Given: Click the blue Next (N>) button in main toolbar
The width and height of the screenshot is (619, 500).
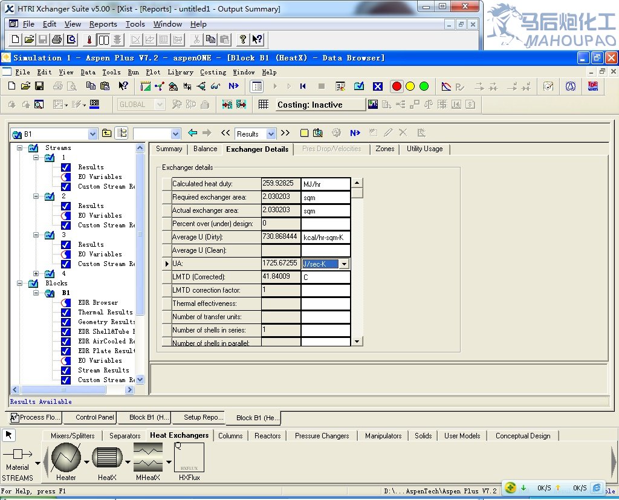Looking at the screenshot, I should (x=234, y=86).
